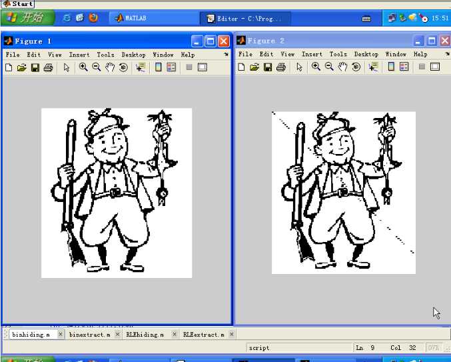Click Open File icon in Figure 1
Screen dimensions: 451x362
(x=22, y=67)
